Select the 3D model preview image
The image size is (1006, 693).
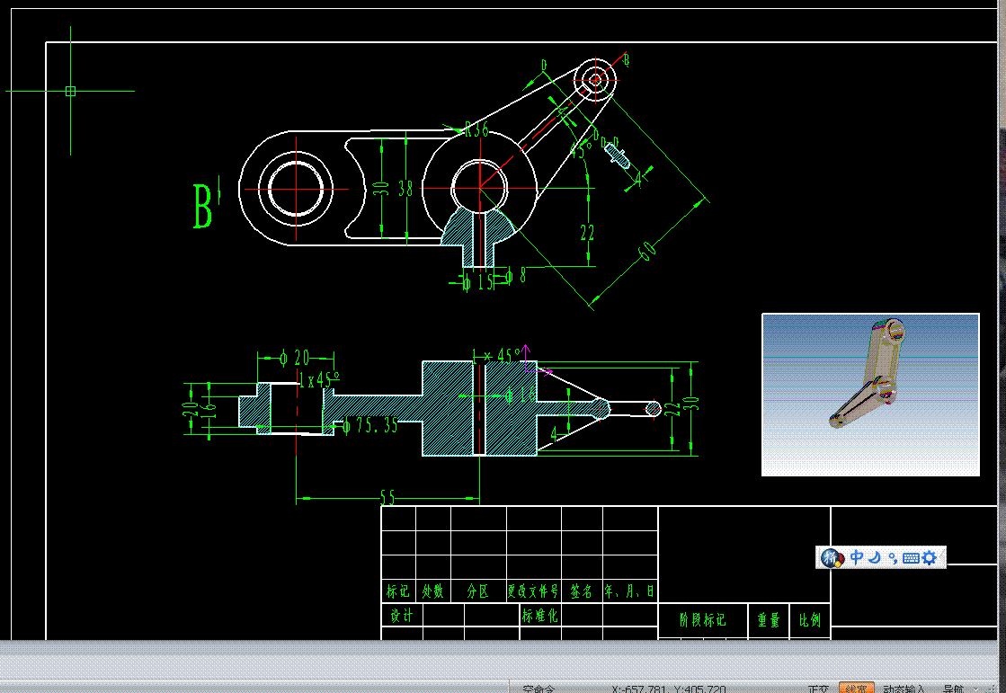[x=870, y=395]
